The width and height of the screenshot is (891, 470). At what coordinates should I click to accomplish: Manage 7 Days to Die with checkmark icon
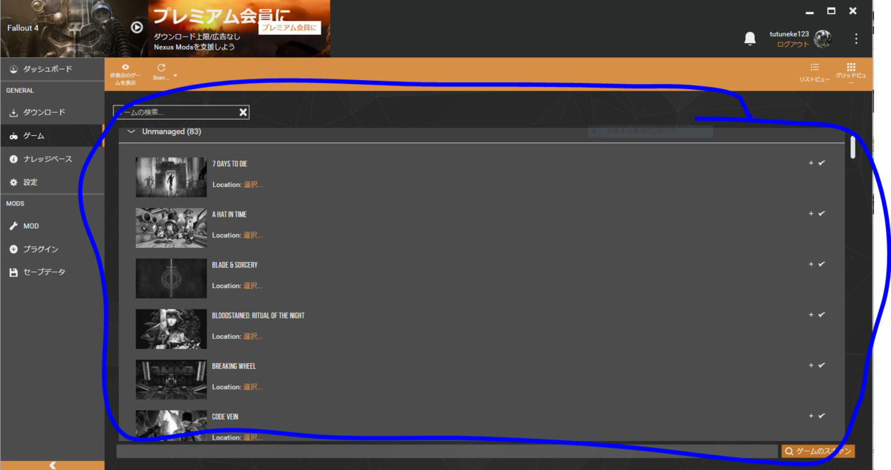(x=821, y=163)
